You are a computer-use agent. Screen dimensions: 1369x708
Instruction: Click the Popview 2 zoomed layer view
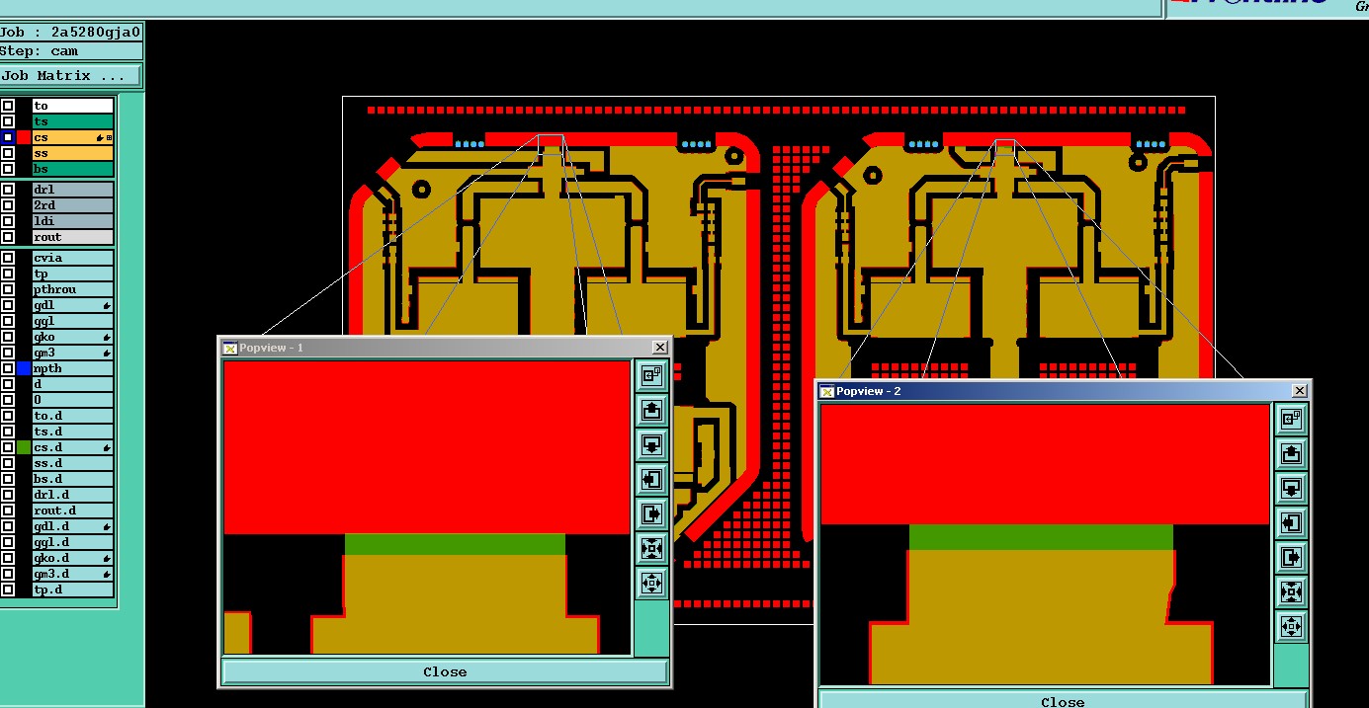point(1045,544)
